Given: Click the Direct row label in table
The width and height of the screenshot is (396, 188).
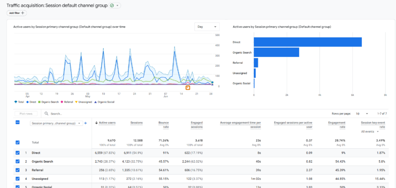Looking at the screenshot, I should pos(36,153).
